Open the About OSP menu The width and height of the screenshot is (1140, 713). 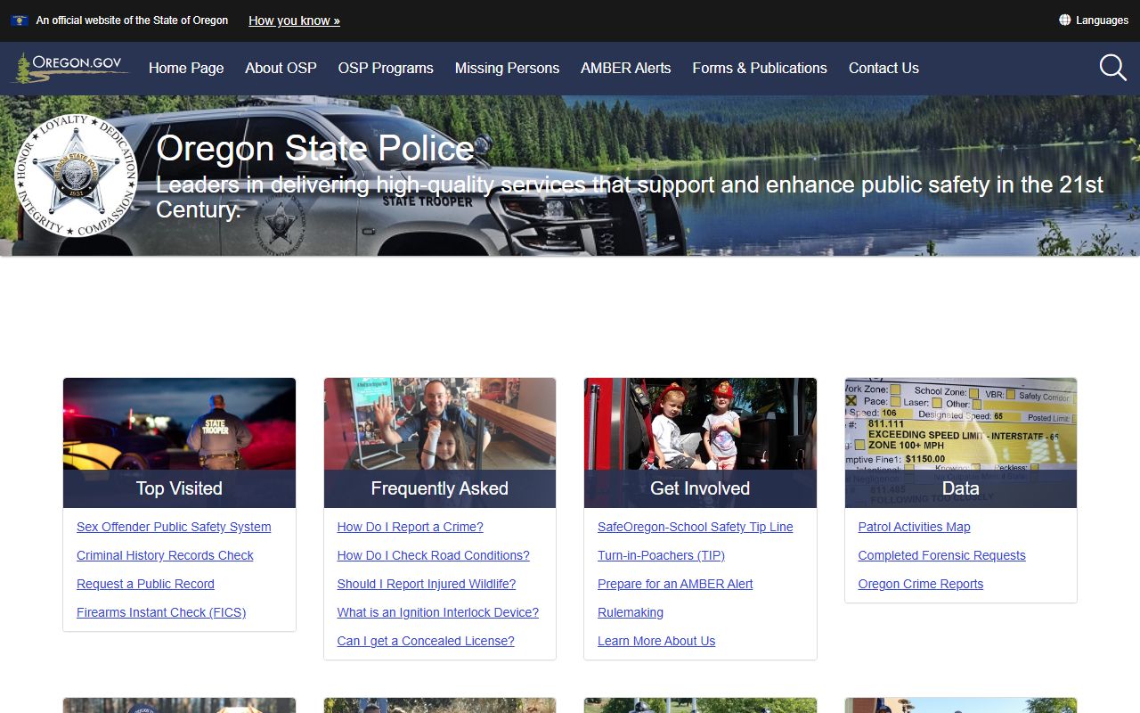(281, 68)
